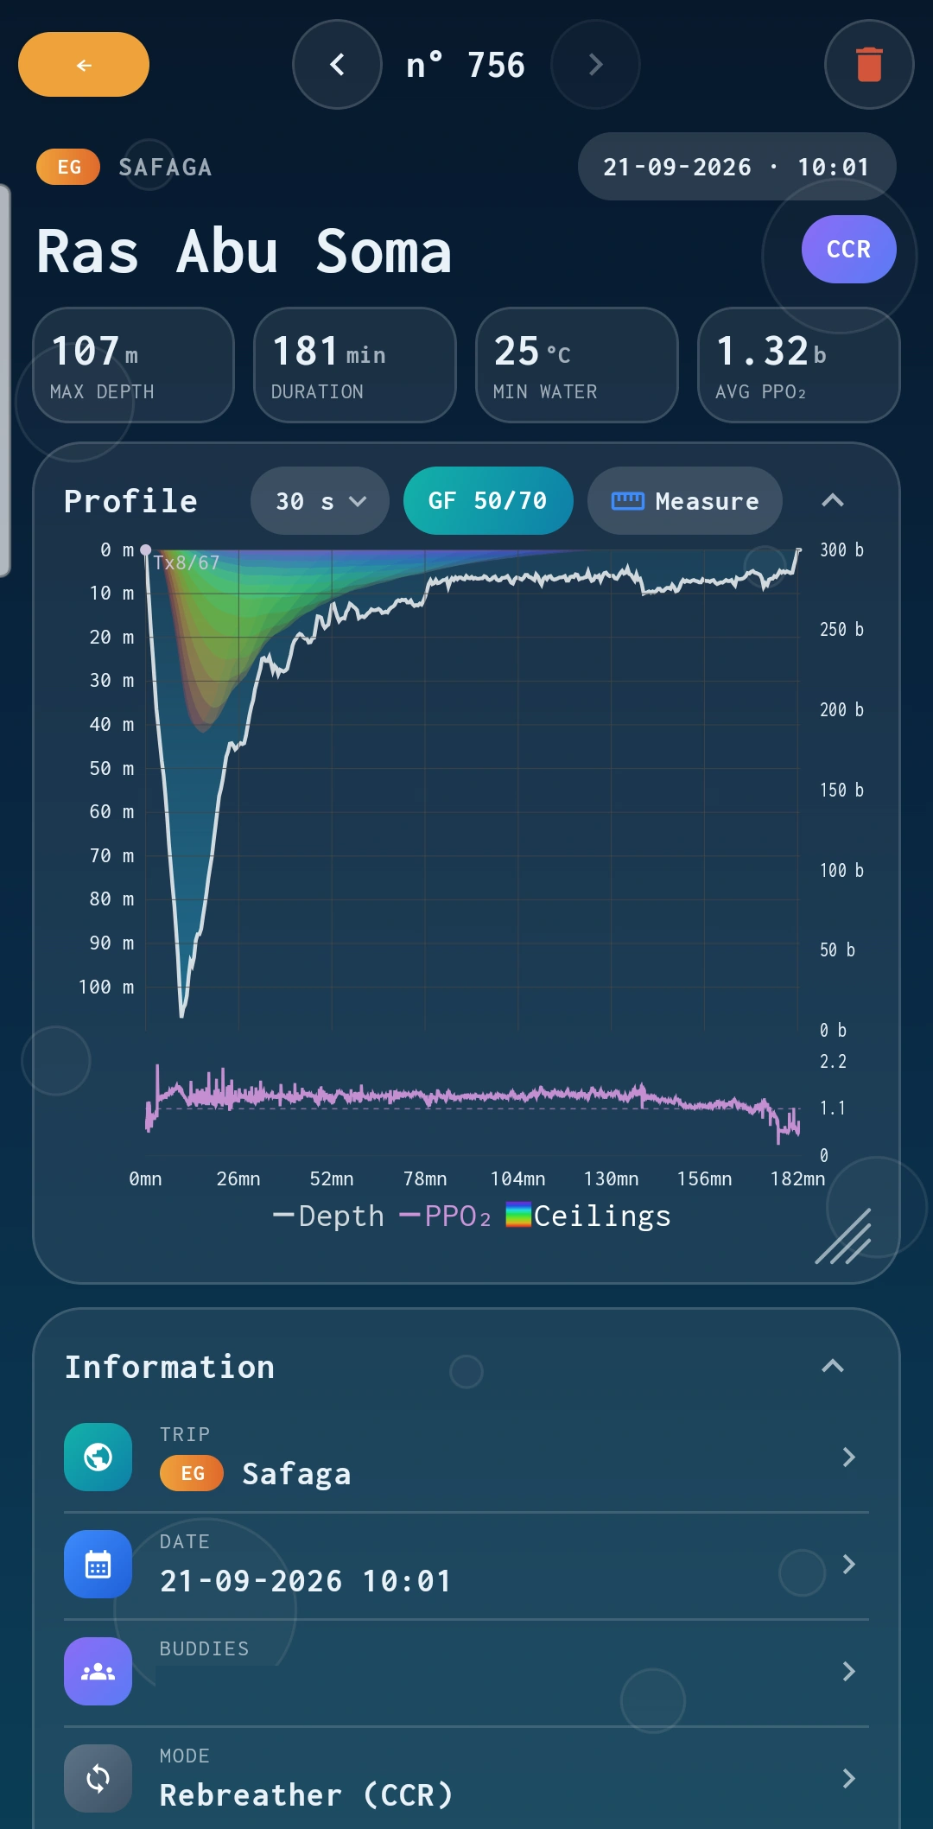The image size is (933, 1829).
Task: Click the dive number n° 756
Action: [x=466, y=66]
